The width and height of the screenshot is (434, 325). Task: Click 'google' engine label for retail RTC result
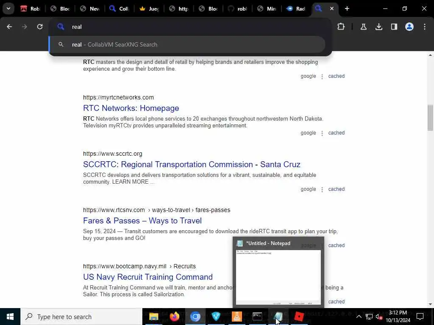click(x=308, y=76)
